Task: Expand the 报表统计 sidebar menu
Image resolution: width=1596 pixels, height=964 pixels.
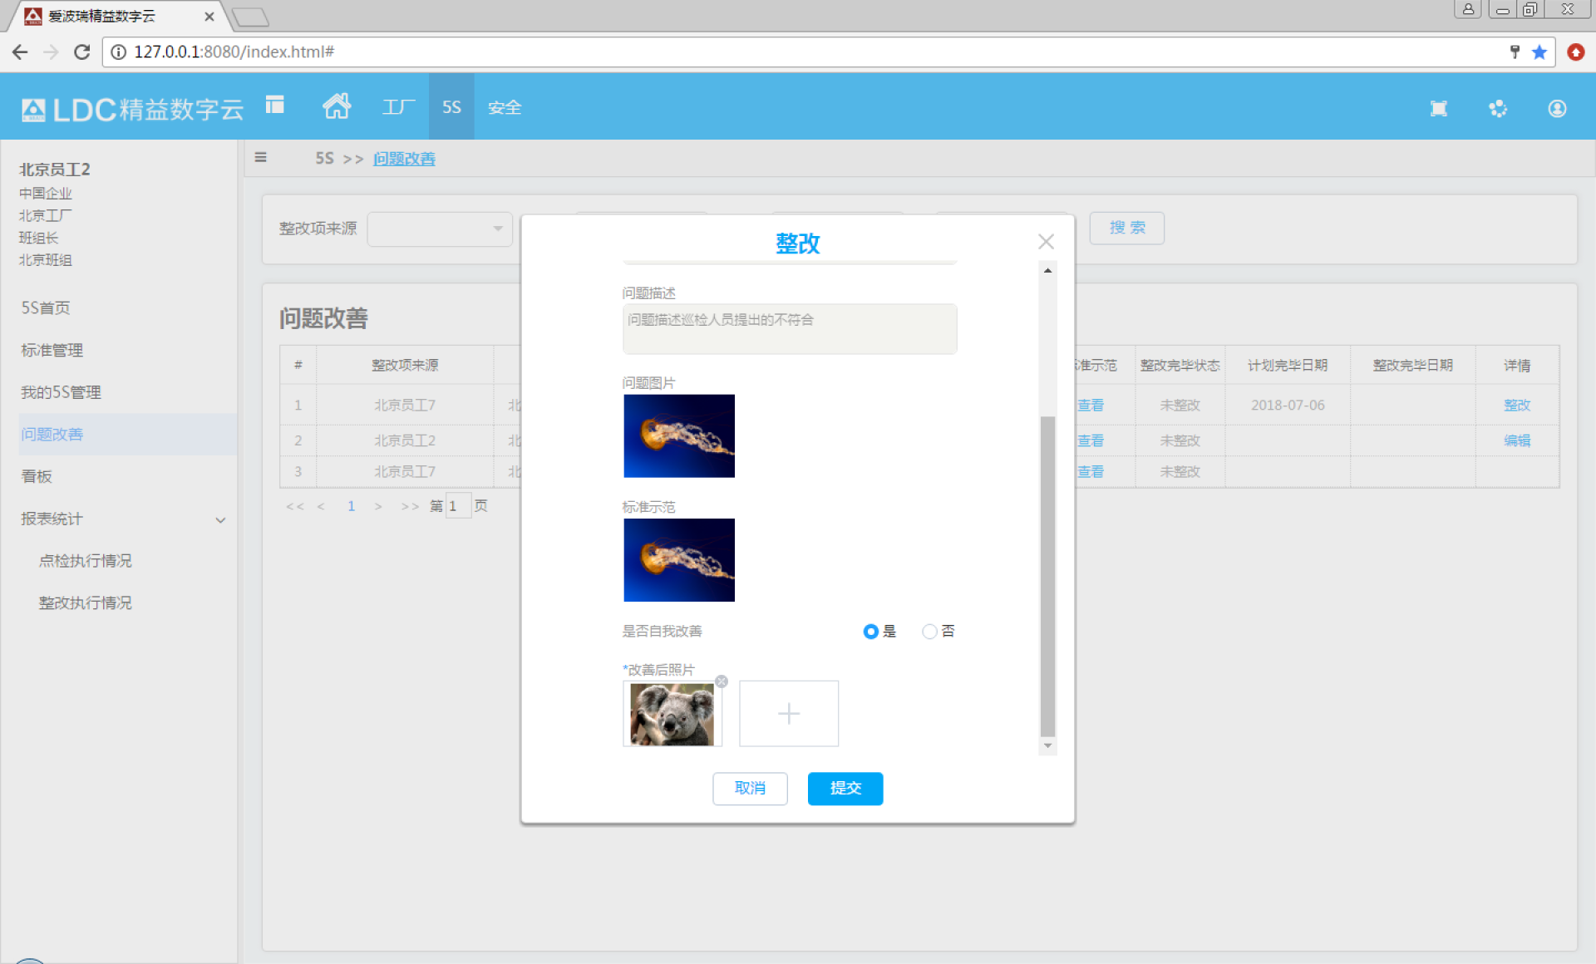Action: (x=123, y=519)
